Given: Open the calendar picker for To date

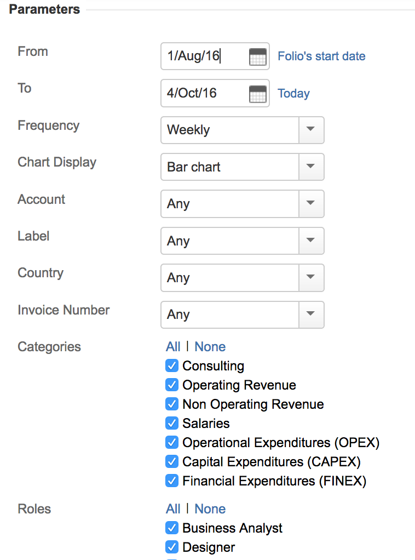Looking at the screenshot, I should click(257, 94).
